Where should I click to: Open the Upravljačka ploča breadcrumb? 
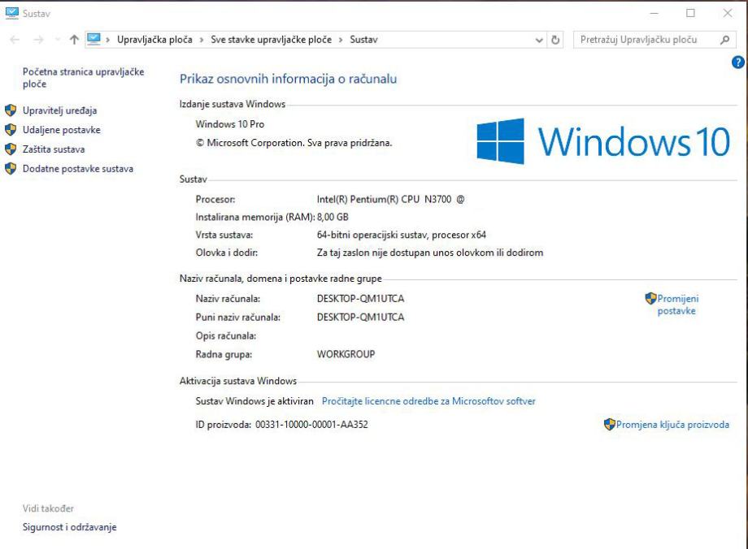154,40
